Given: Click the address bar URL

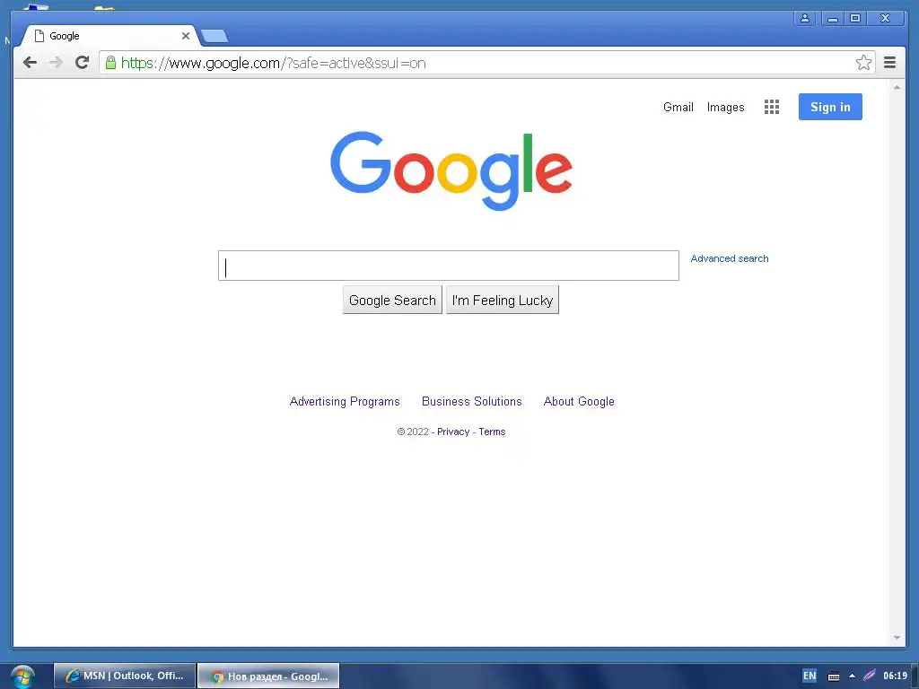Looking at the screenshot, I should coord(273,63).
